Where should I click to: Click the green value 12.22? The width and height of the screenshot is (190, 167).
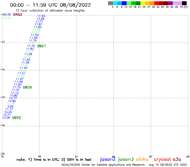pos(27,57)
